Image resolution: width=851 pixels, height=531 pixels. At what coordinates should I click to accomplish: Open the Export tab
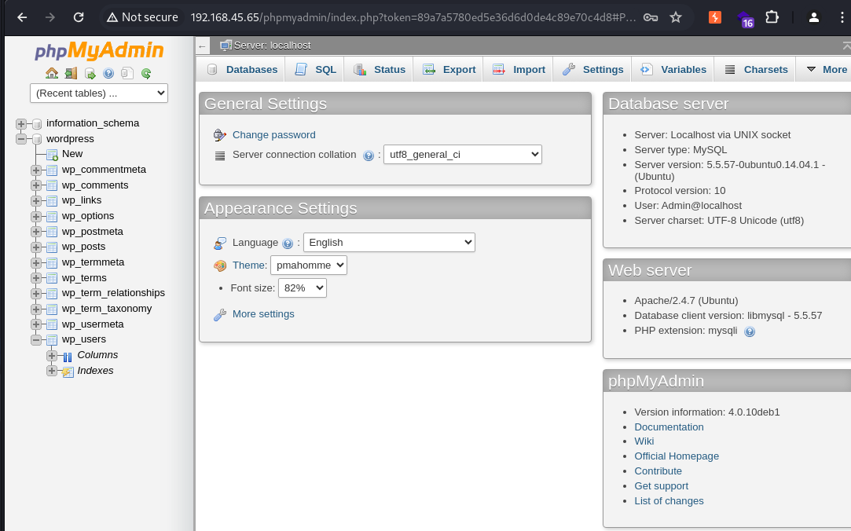coord(449,69)
